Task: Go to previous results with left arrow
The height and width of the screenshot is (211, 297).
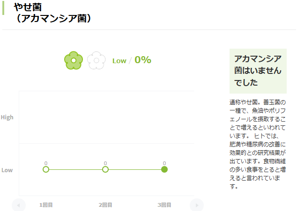Action: [x=19, y=205]
